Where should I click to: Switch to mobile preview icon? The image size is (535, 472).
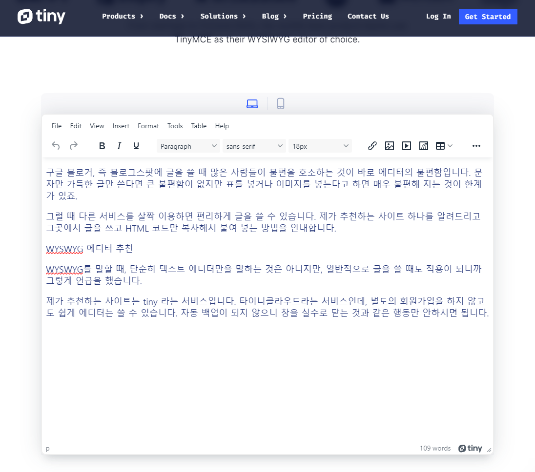(x=281, y=103)
